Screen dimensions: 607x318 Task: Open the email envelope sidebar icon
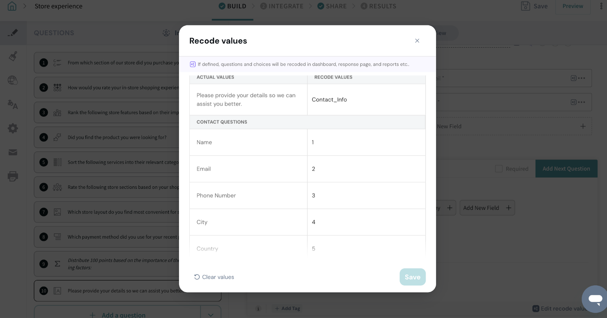pos(13,152)
